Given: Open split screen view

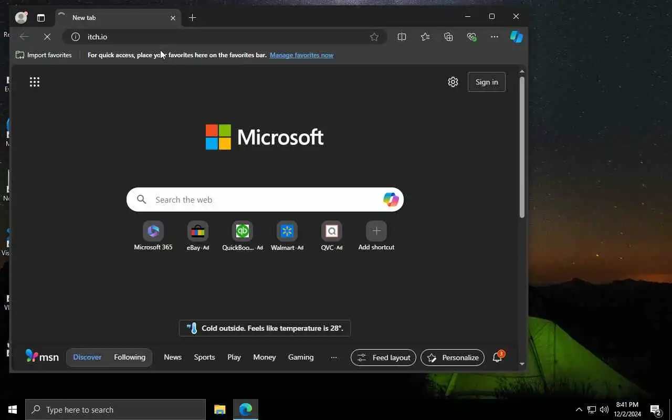Looking at the screenshot, I should [402, 37].
